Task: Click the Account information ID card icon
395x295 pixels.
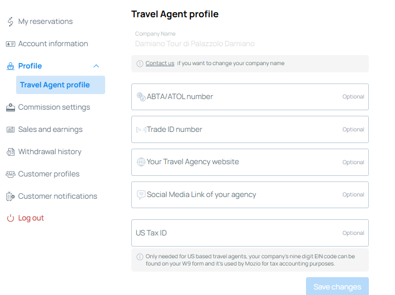Action: coord(11,44)
